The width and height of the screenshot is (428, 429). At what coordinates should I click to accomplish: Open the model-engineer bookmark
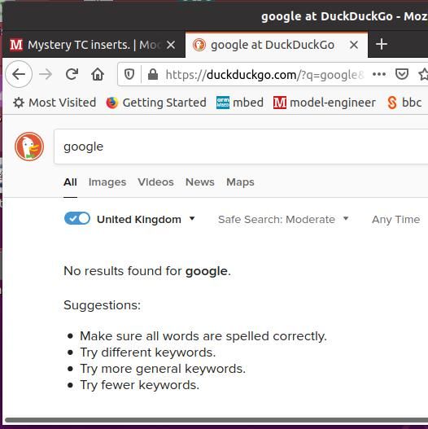pos(325,103)
